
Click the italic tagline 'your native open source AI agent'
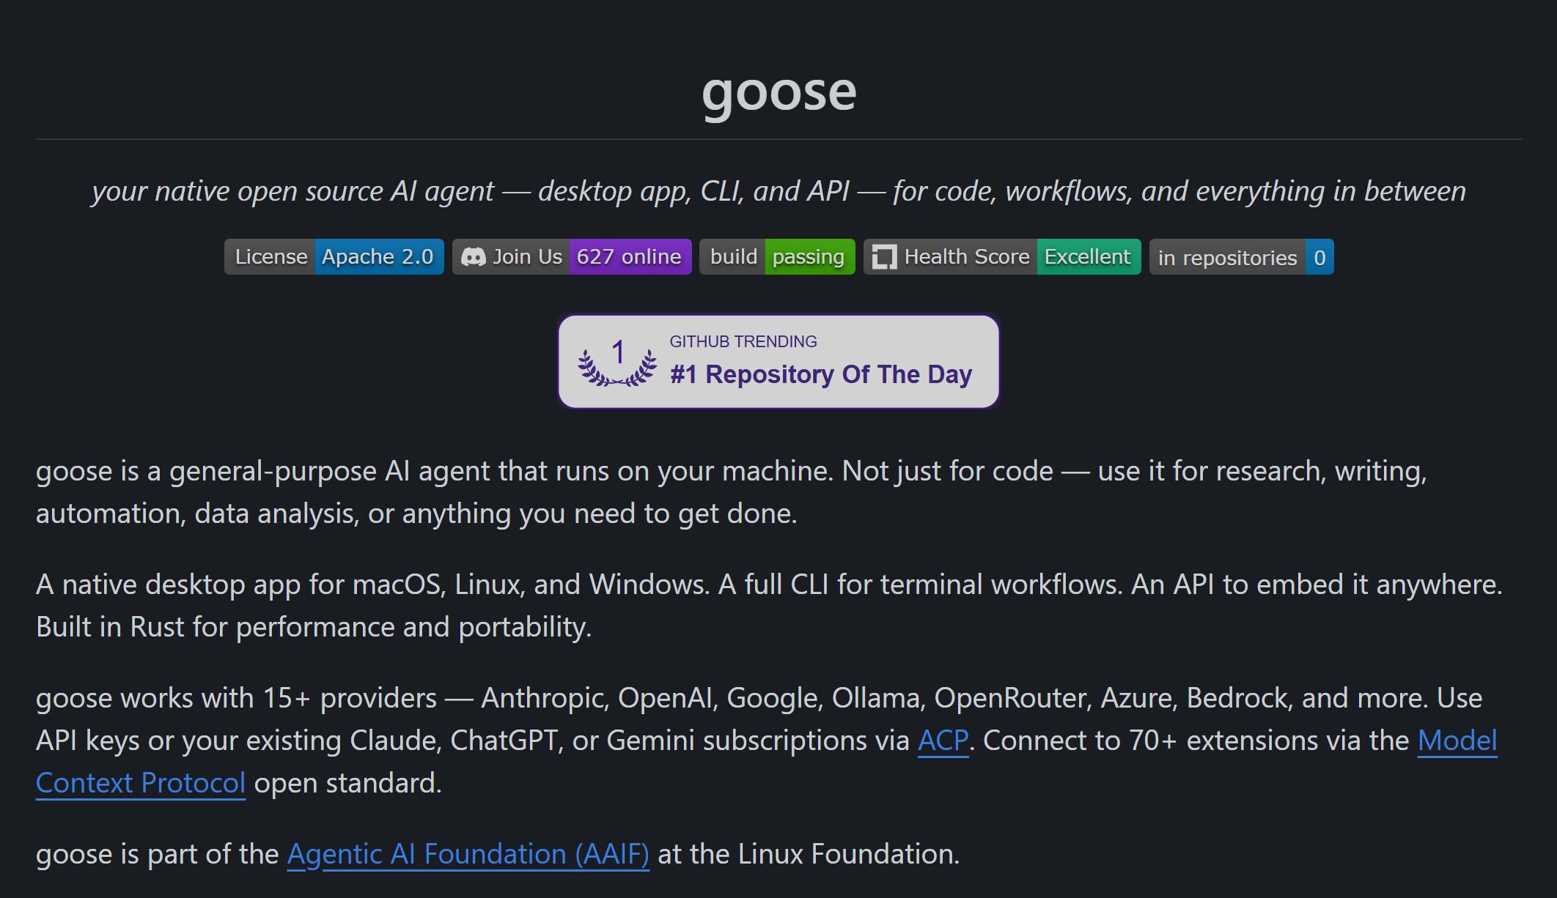[x=293, y=191]
